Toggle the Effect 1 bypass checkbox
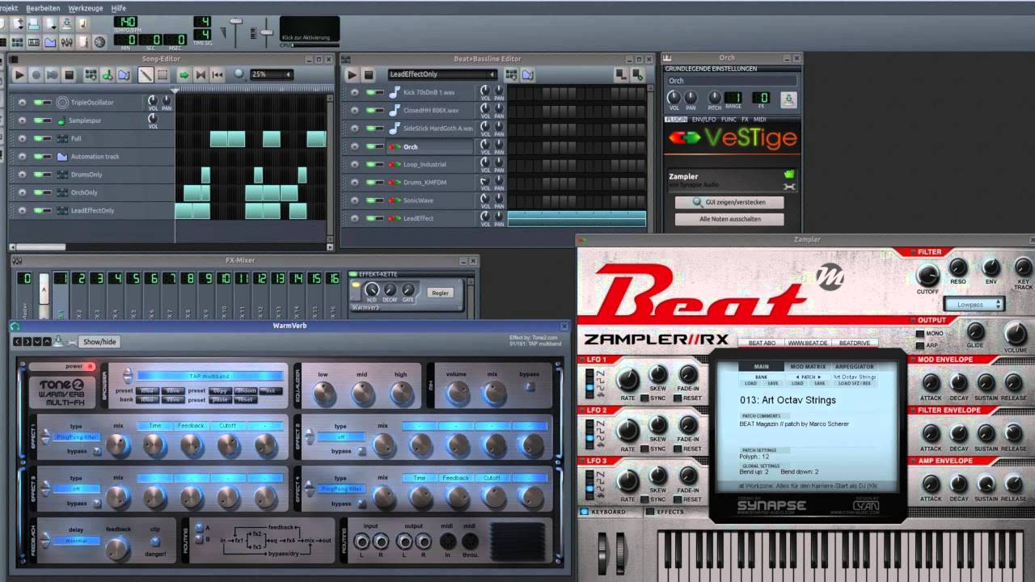Screen dimensions: 1035x582 tap(98, 451)
